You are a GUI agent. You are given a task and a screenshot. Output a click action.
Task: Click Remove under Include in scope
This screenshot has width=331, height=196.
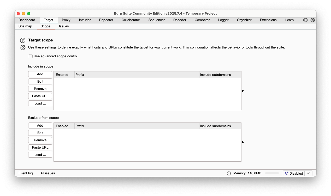pos(40,89)
